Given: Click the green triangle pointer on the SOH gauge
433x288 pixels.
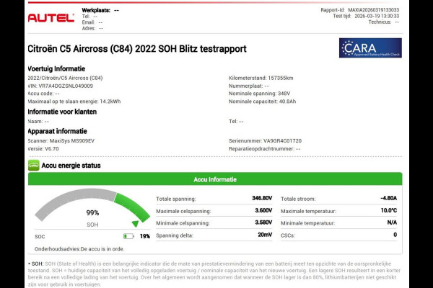Looking at the screenshot, I should (x=135, y=223).
